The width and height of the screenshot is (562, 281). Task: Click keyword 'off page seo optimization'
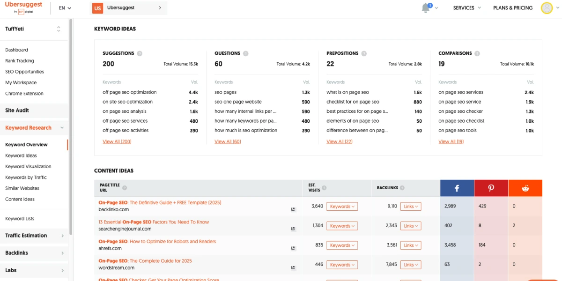(x=130, y=92)
